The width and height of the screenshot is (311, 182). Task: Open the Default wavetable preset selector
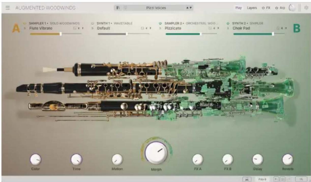point(103,28)
